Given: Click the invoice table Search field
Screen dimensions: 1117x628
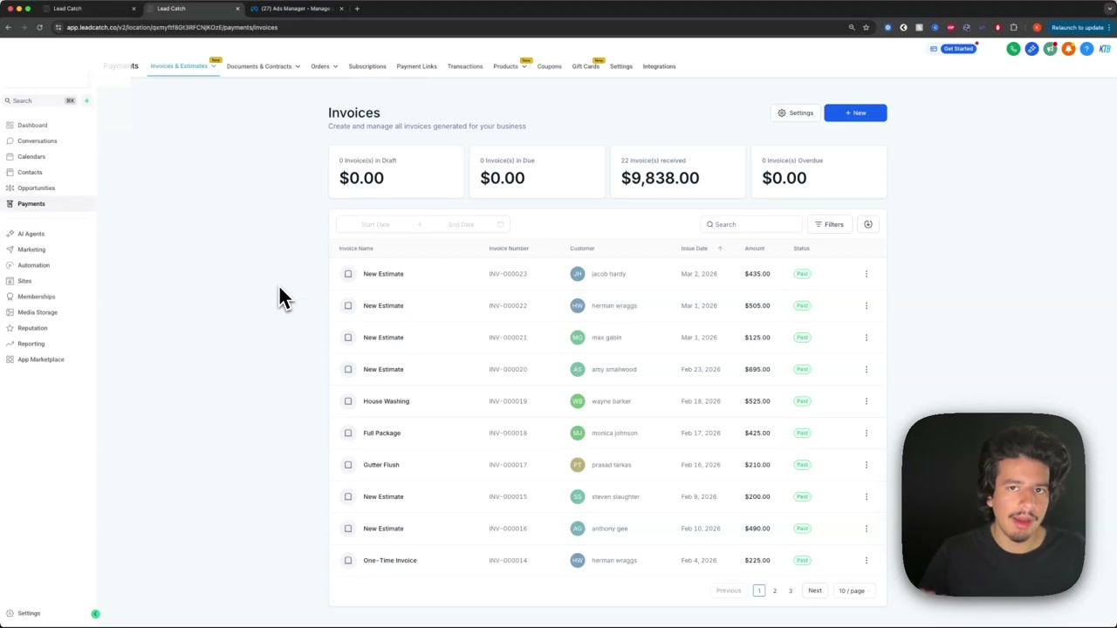Looking at the screenshot, I should pos(752,224).
